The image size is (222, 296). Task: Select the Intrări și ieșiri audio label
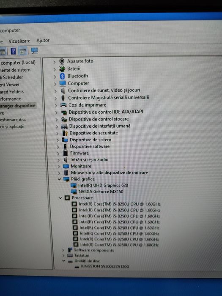89,160
